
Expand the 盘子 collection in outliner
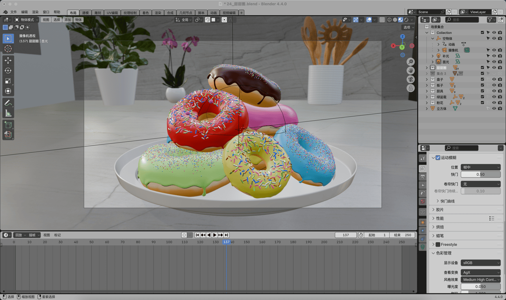point(427,79)
